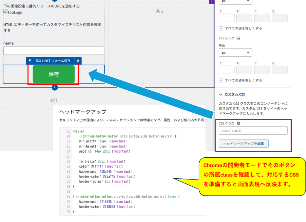
Task: Select the empty 列 3 column placeholder
Action: [160, 43]
